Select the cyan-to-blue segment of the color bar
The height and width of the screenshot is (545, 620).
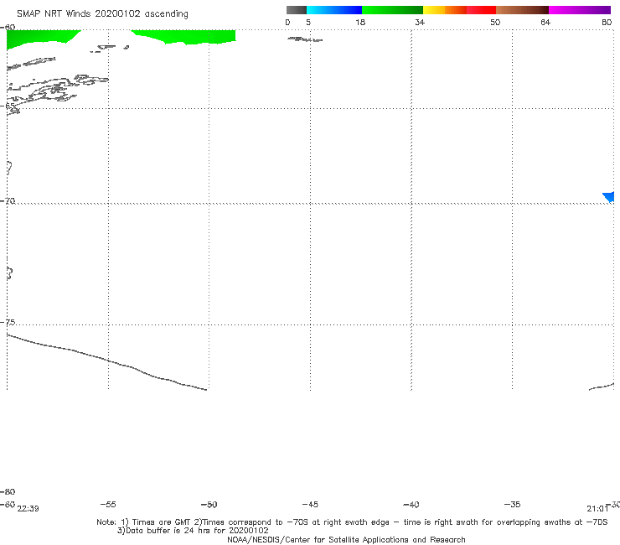(334, 10)
